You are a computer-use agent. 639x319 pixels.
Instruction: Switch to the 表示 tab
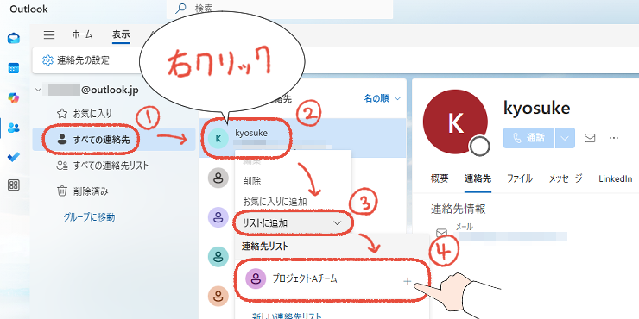(121, 34)
